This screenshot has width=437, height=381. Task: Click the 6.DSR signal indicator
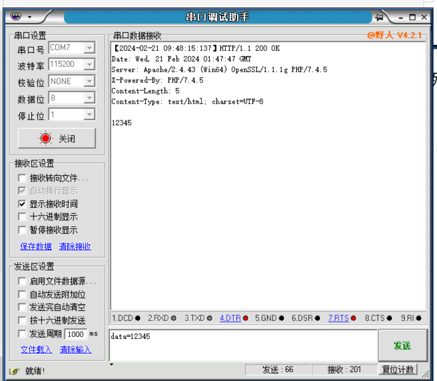pyautogui.click(x=306, y=318)
